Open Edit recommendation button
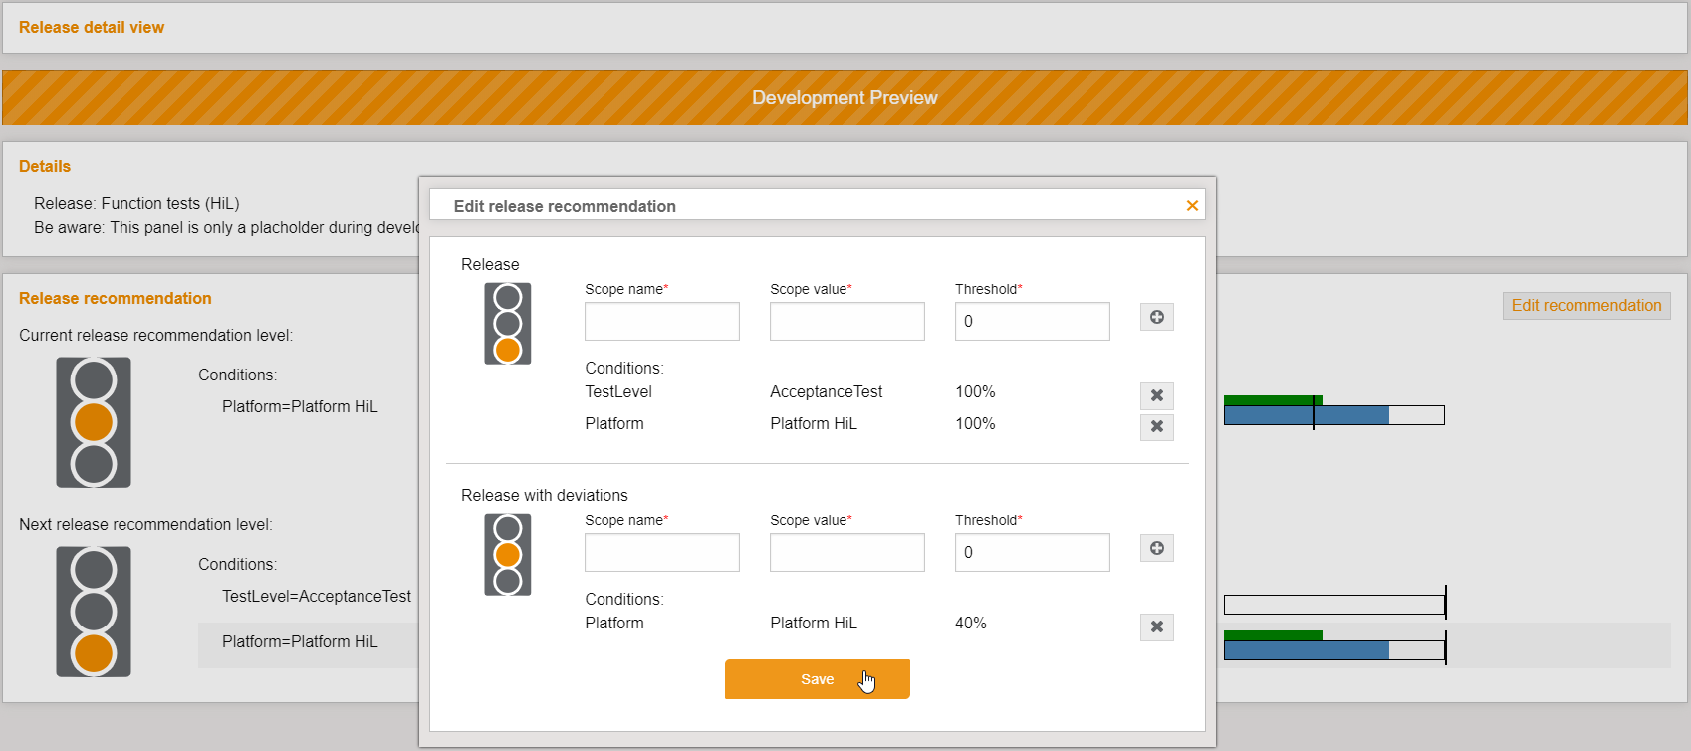 1585,306
